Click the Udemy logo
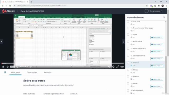This screenshot has height=95, width=169. point(8,11)
